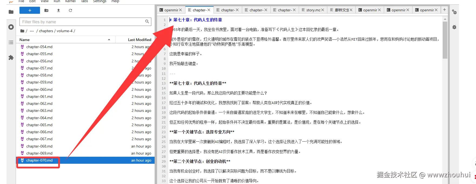Refresh the file browser listing

coord(70,10)
